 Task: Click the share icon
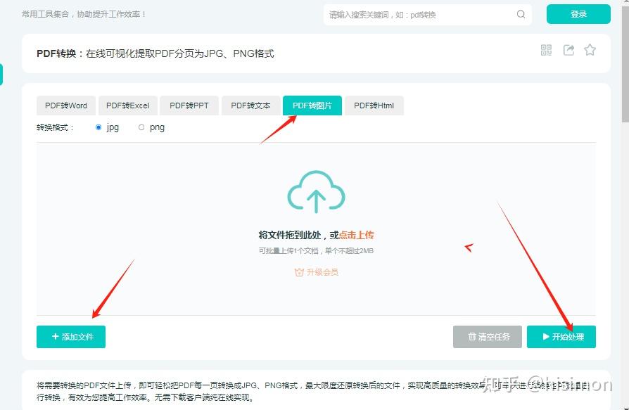pos(568,50)
